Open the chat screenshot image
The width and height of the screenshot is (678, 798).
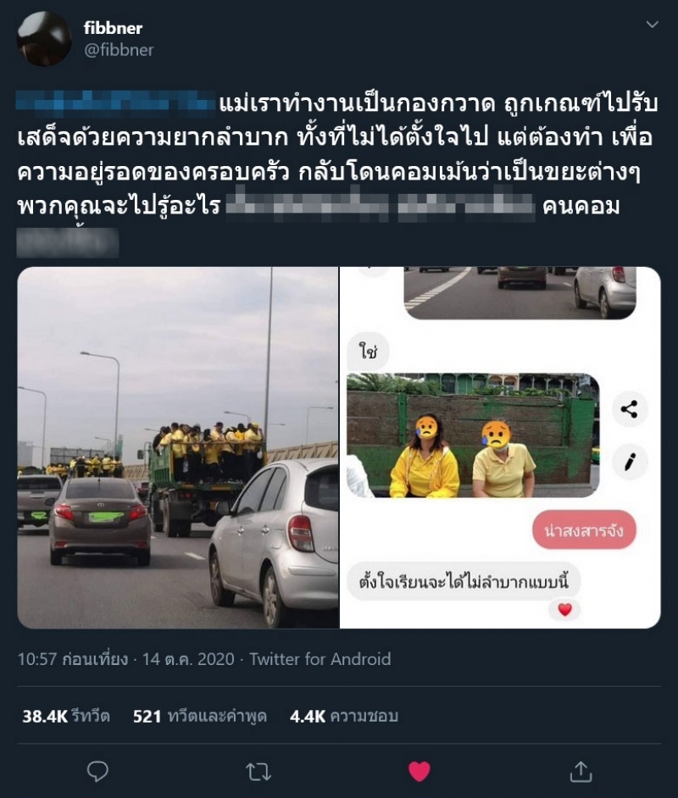(500, 447)
